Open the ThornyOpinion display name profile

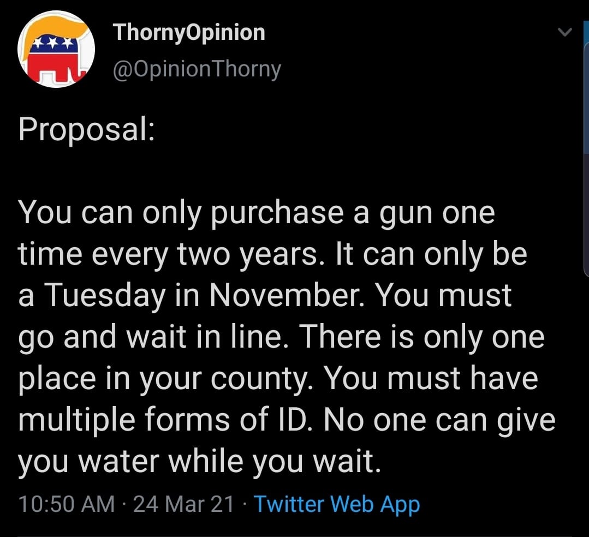tap(189, 33)
